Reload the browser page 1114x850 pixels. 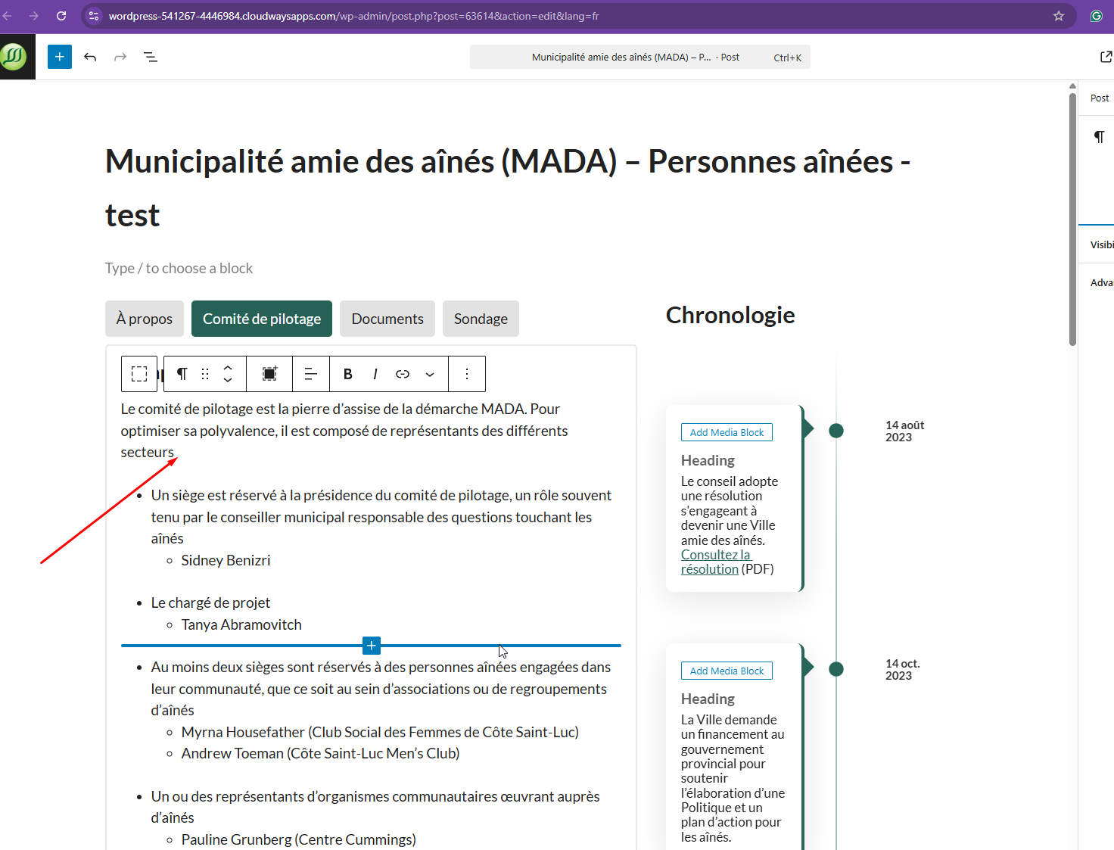tap(61, 16)
